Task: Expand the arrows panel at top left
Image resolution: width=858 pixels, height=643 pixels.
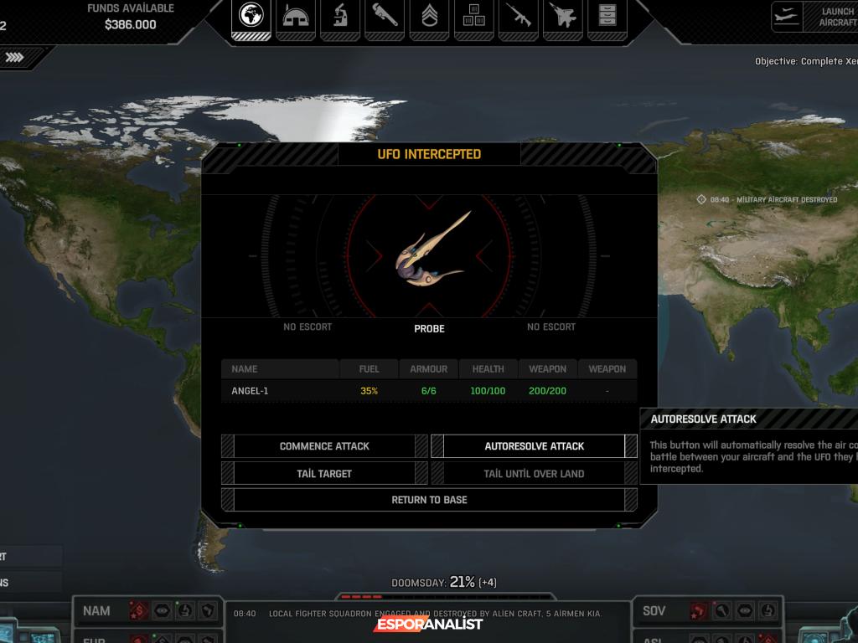Action: click(15, 58)
